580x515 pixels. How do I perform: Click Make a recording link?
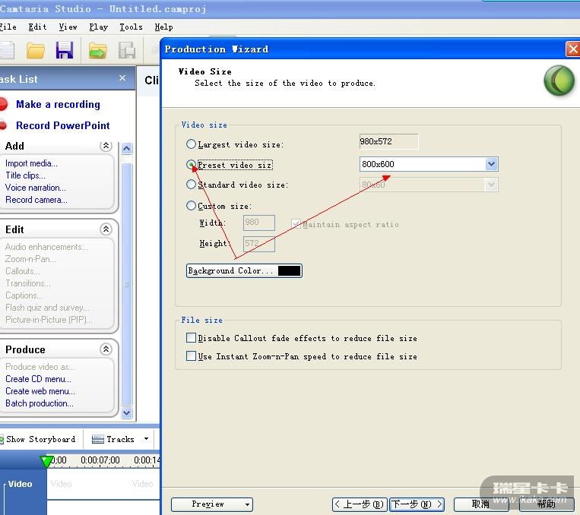click(x=58, y=104)
